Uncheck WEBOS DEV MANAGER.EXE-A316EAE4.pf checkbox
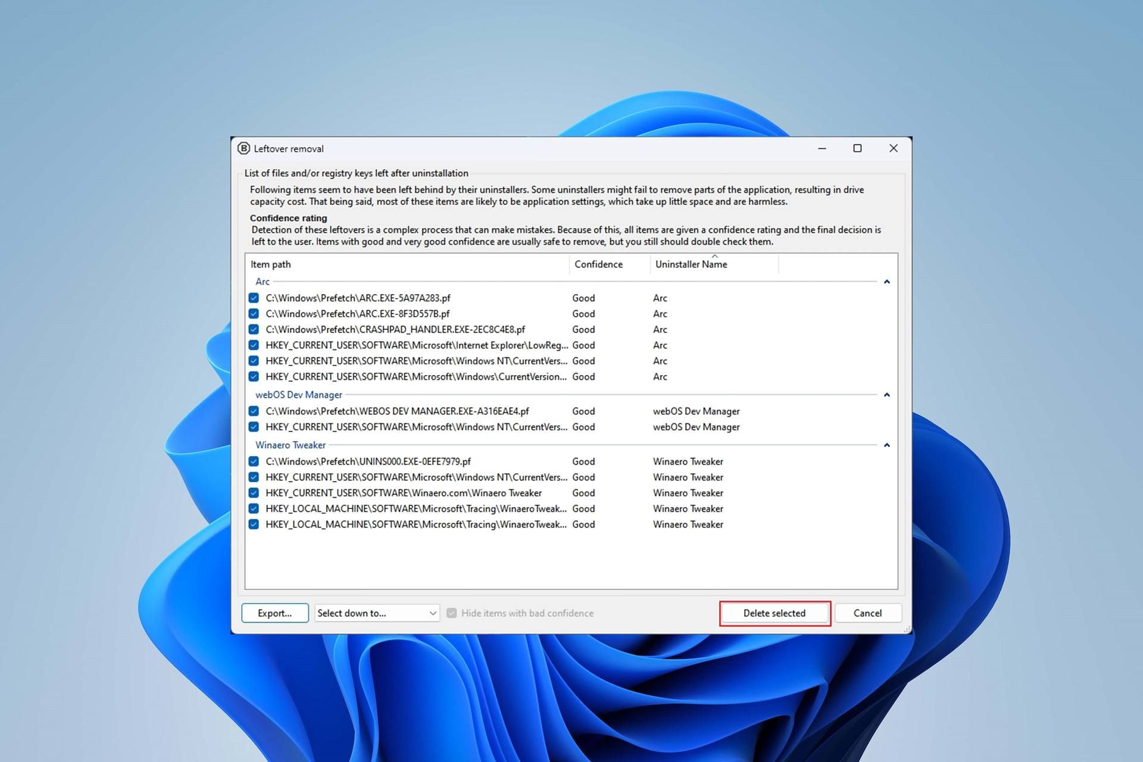The width and height of the screenshot is (1143, 762). 254,411
